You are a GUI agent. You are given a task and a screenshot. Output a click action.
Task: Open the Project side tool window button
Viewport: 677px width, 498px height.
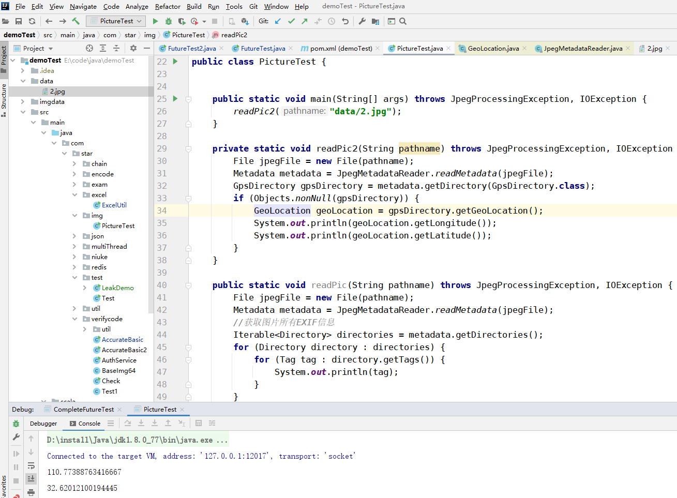4,59
